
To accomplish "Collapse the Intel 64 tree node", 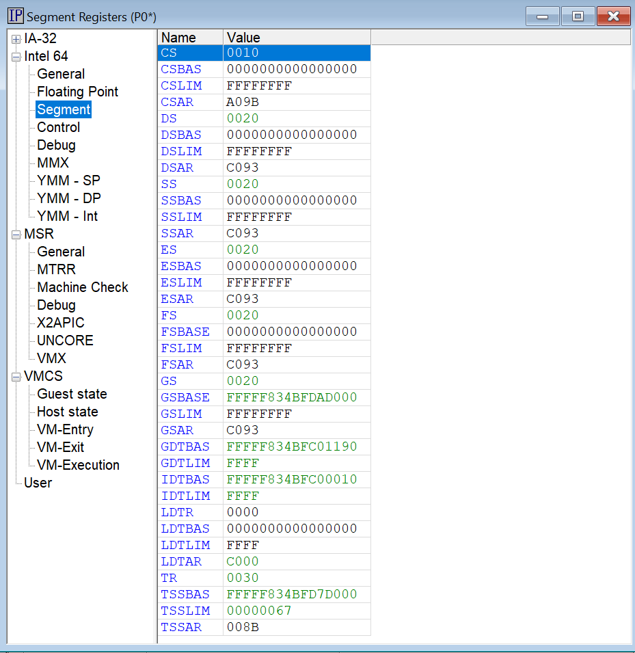I will (16, 57).
